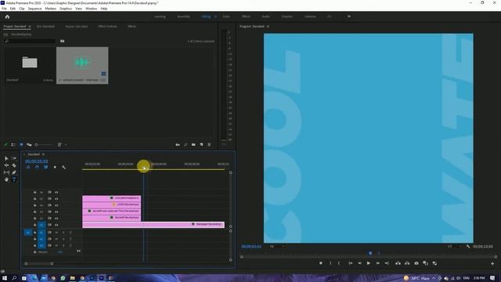Open the timeline sequence panel menu
The height and width of the screenshot is (282, 501).
tap(44, 154)
